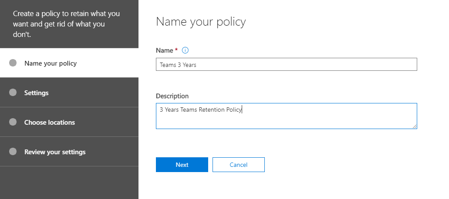This screenshot has width=449, height=199.
Task: Click the Review your settings step circle
Action: (x=13, y=151)
